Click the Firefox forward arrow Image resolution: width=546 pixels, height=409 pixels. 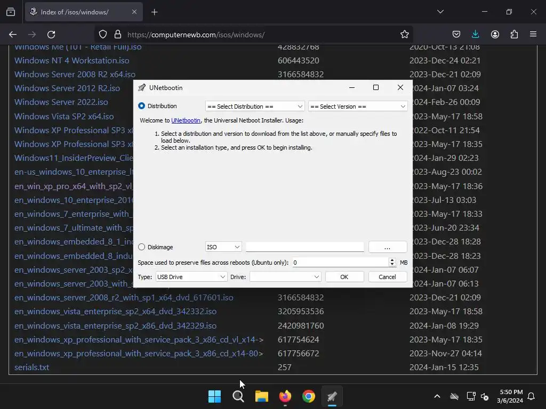32,35
